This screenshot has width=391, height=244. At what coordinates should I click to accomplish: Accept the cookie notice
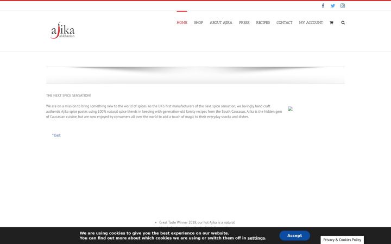(x=294, y=235)
